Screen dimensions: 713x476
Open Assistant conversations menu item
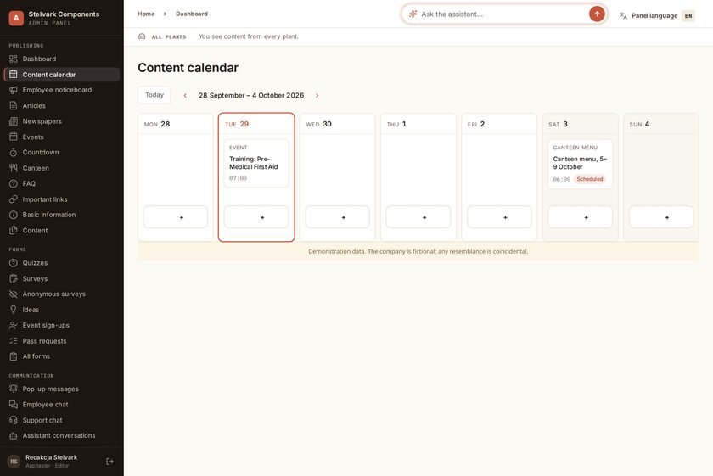(62, 435)
